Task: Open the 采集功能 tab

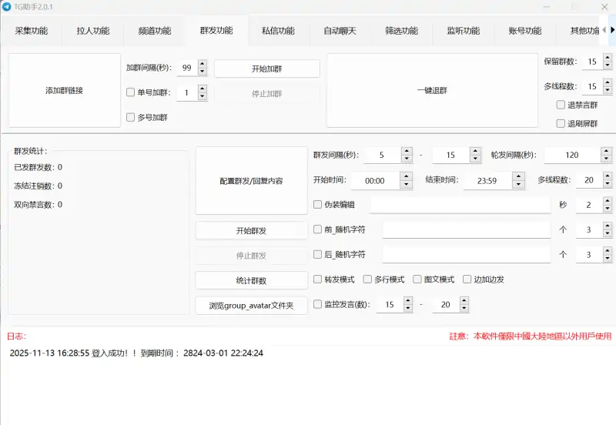Action: [32, 31]
